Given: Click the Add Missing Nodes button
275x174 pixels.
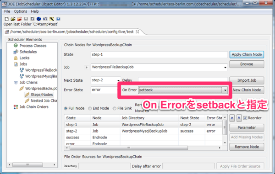Looking at the screenshot, I should click(247, 137).
